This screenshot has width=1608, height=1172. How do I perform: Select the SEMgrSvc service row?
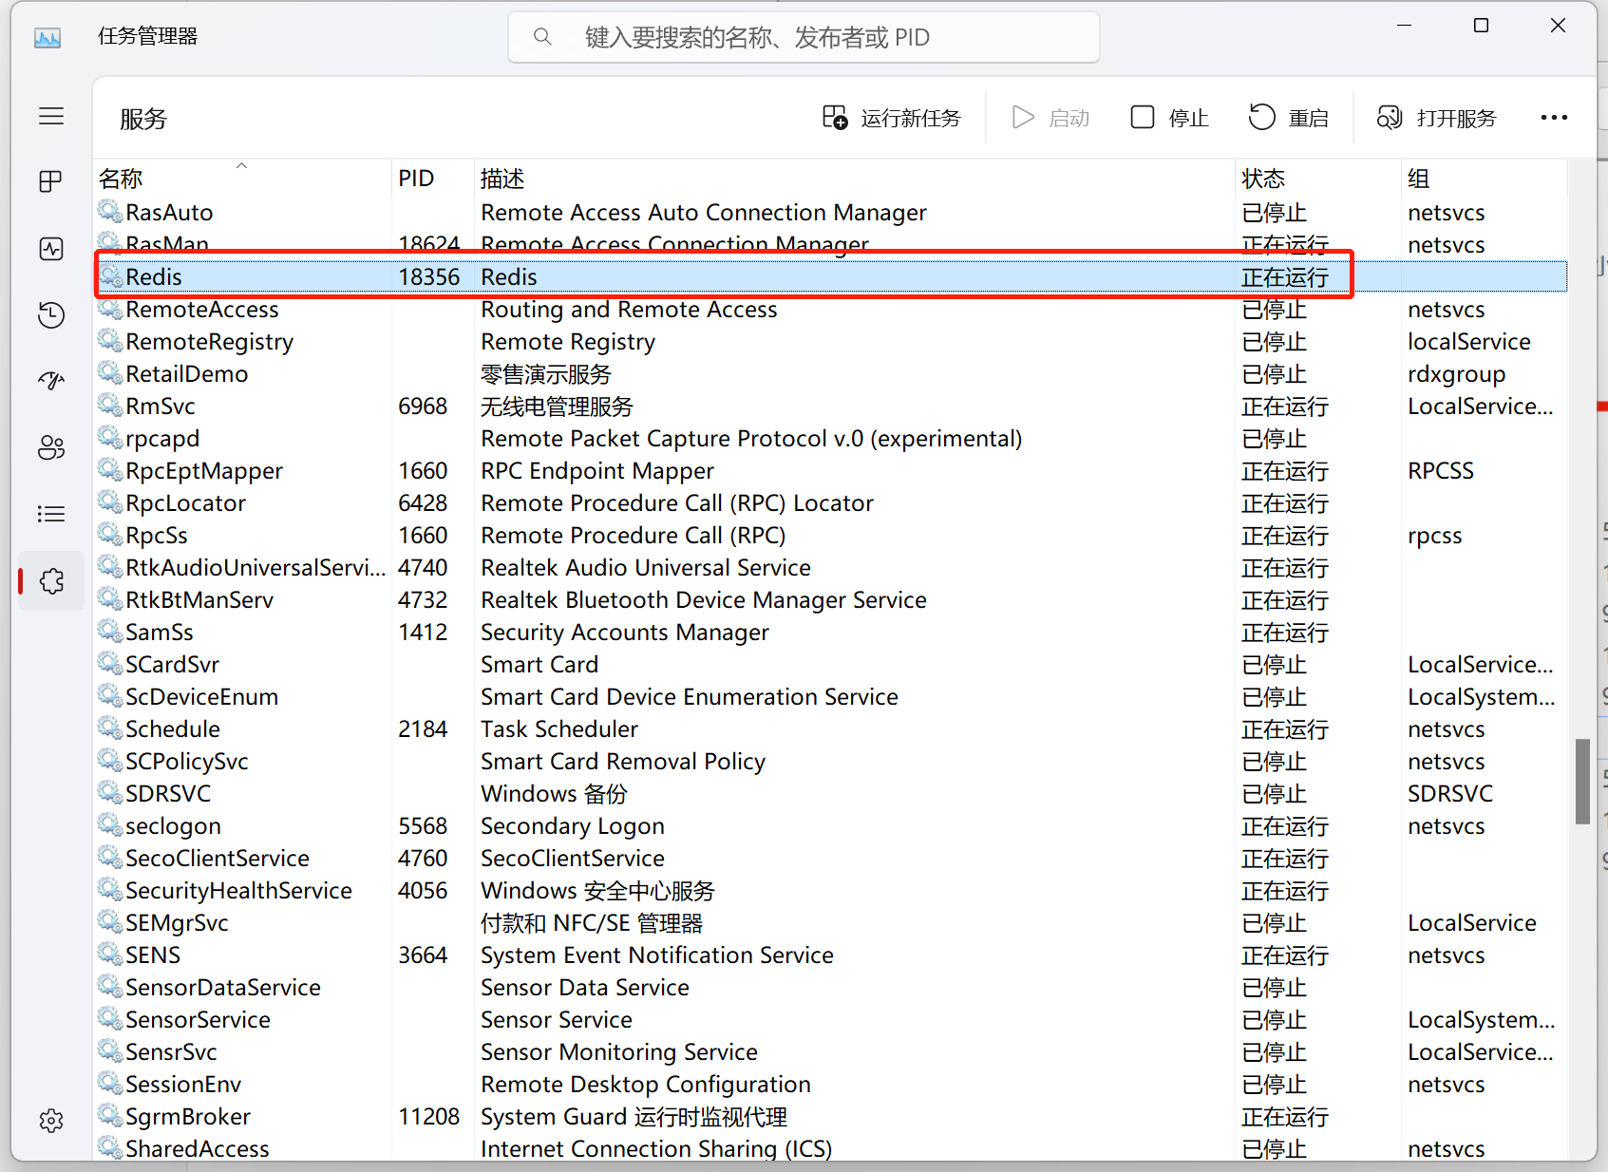point(831,922)
